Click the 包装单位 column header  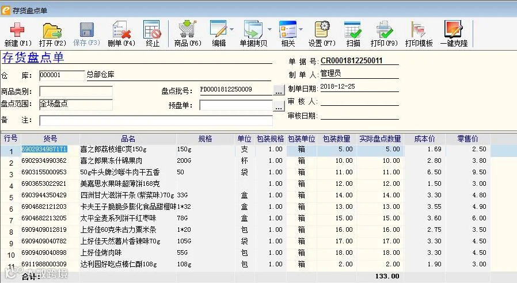click(301, 139)
